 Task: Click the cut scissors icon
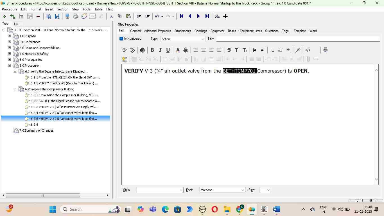click(x=111, y=16)
